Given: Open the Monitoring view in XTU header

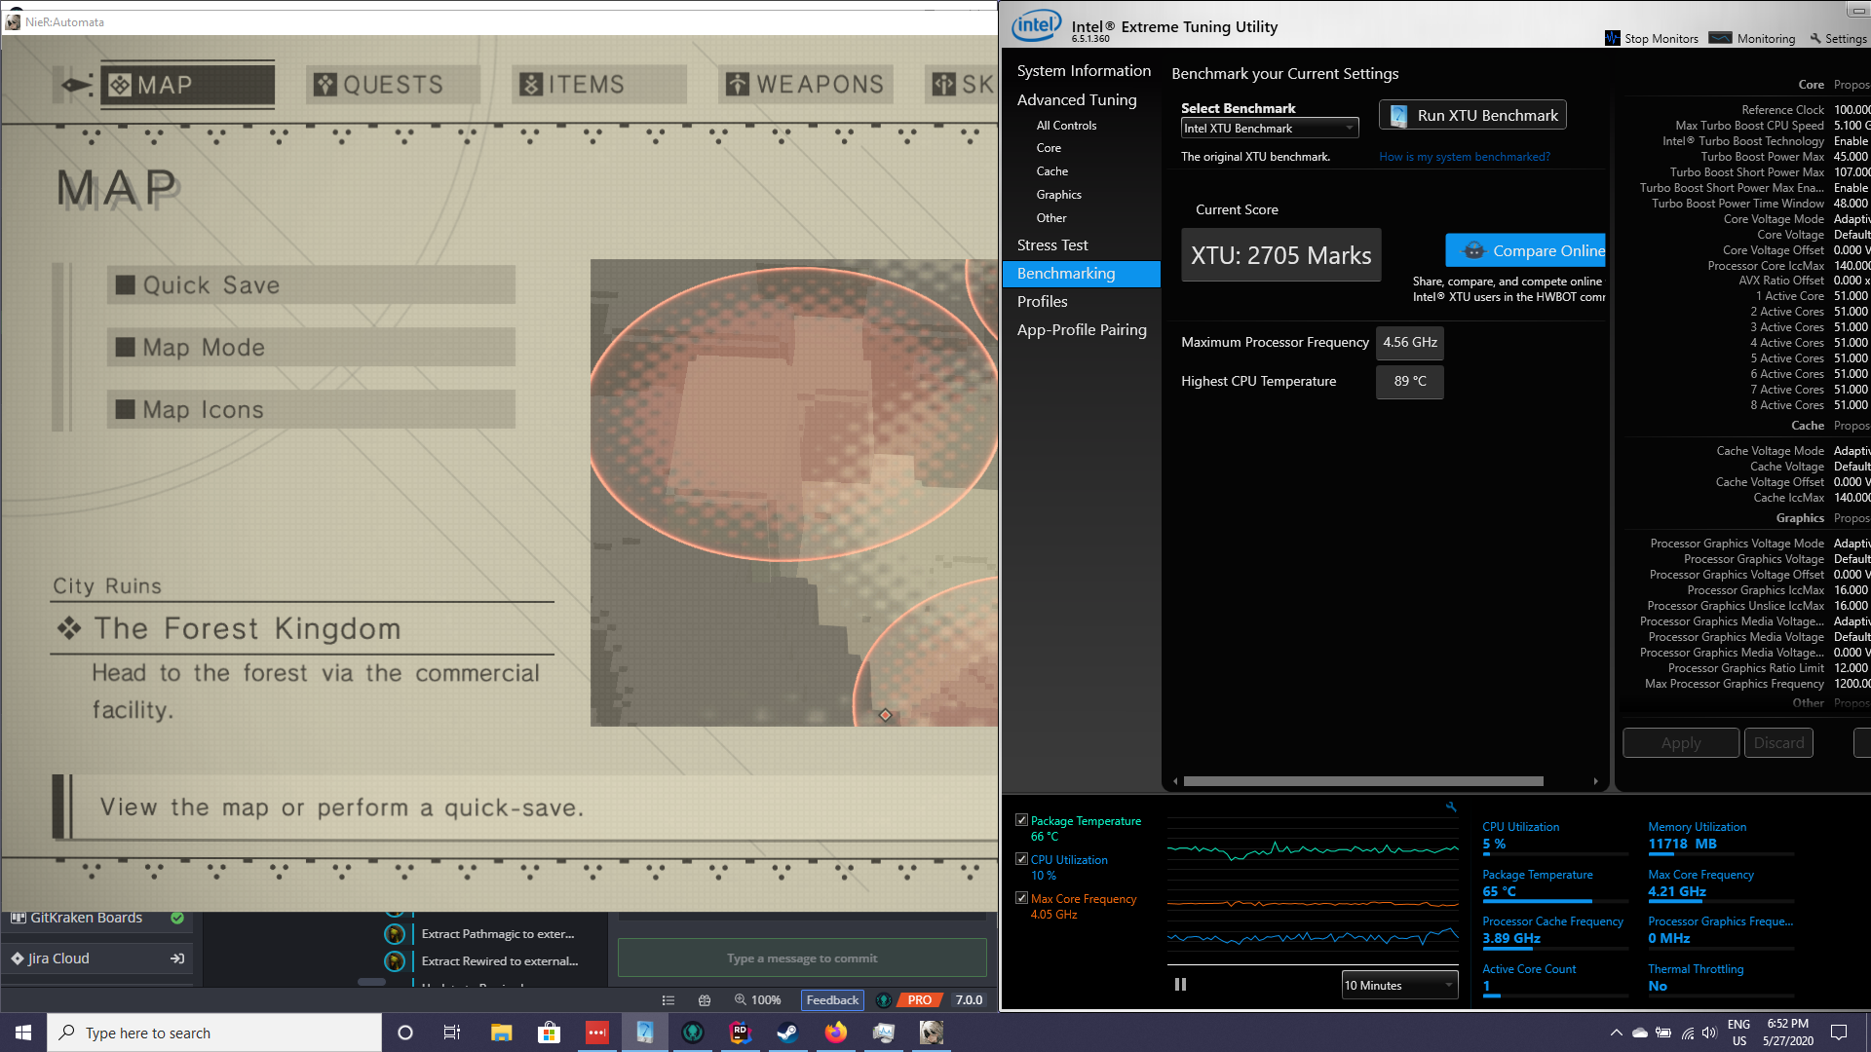Looking at the screenshot, I should (1752, 38).
